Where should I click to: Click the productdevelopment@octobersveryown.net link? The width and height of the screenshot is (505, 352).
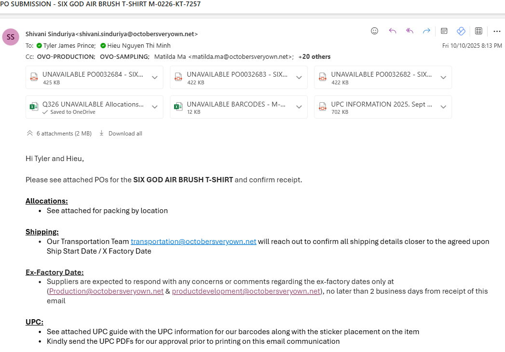[x=246, y=291]
